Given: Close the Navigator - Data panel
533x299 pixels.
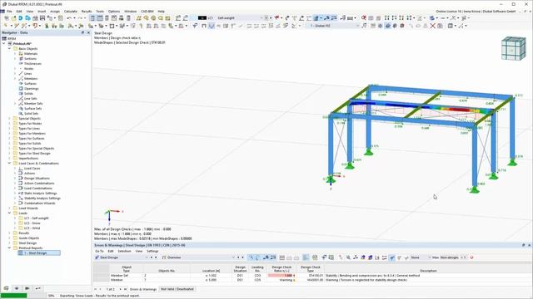Looking at the screenshot, I should [x=88, y=33].
